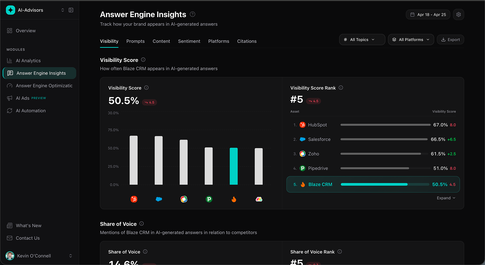This screenshot has height=265, width=485.
Task: Click the 4.5 change badge under Visibility Score
Action: [x=149, y=102]
